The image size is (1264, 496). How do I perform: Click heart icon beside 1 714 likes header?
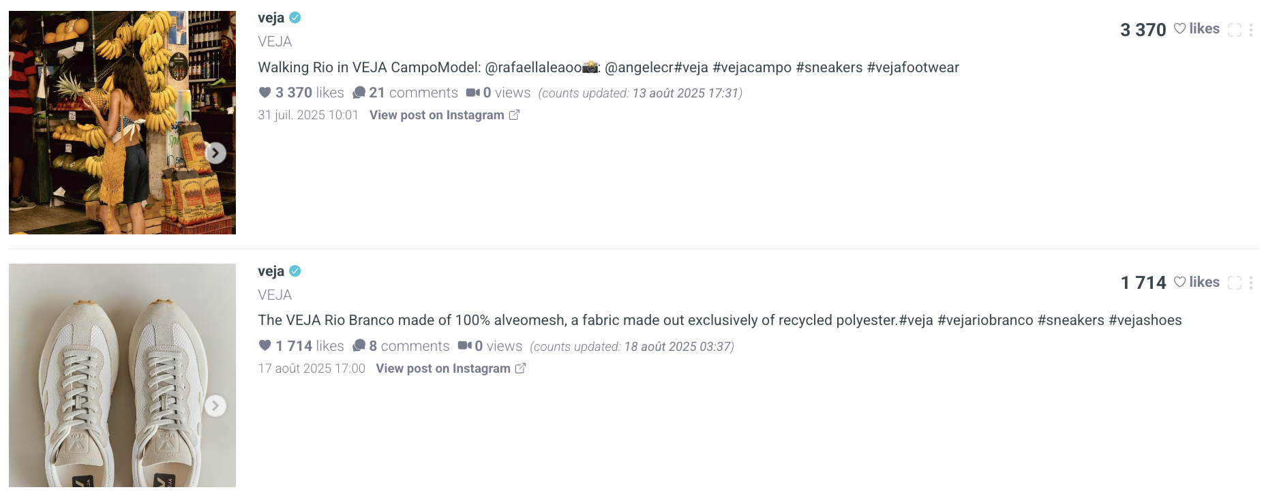[x=1179, y=282]
